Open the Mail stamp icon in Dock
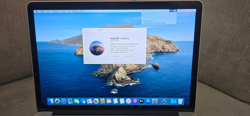 (70, 101)
